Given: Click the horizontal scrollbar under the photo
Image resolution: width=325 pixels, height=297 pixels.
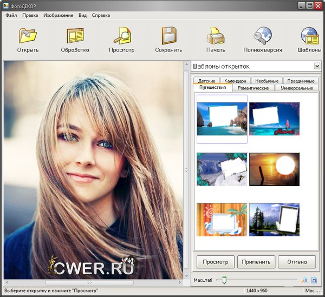Looking at the screenshot, I should [x=89, y=282].
